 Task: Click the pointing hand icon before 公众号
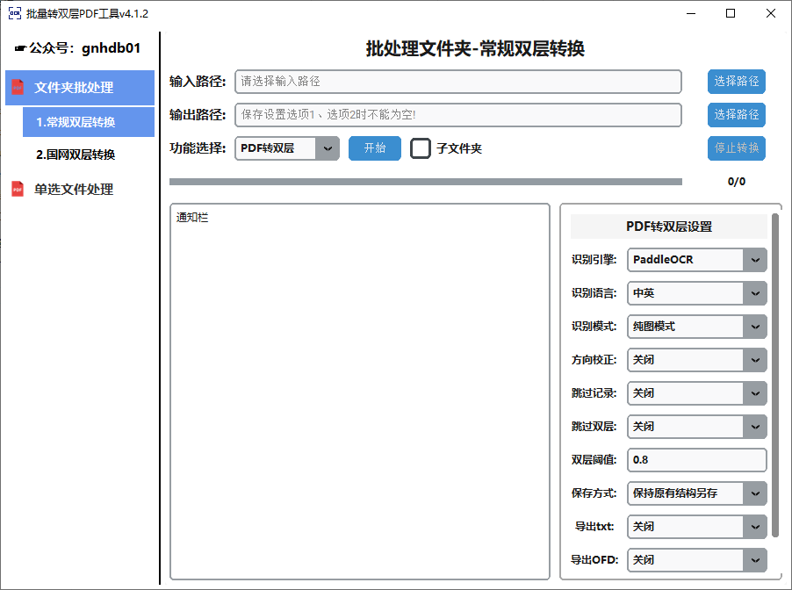click(21, 48)
